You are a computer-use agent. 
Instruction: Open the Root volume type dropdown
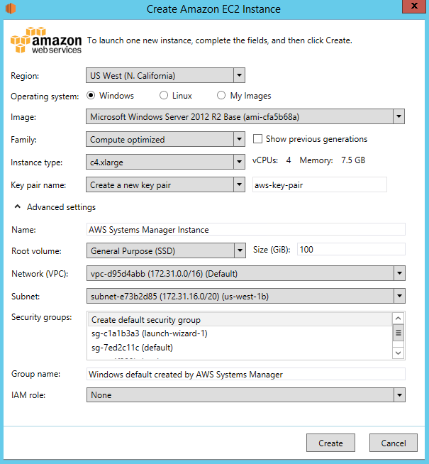[x=238, y=250]
